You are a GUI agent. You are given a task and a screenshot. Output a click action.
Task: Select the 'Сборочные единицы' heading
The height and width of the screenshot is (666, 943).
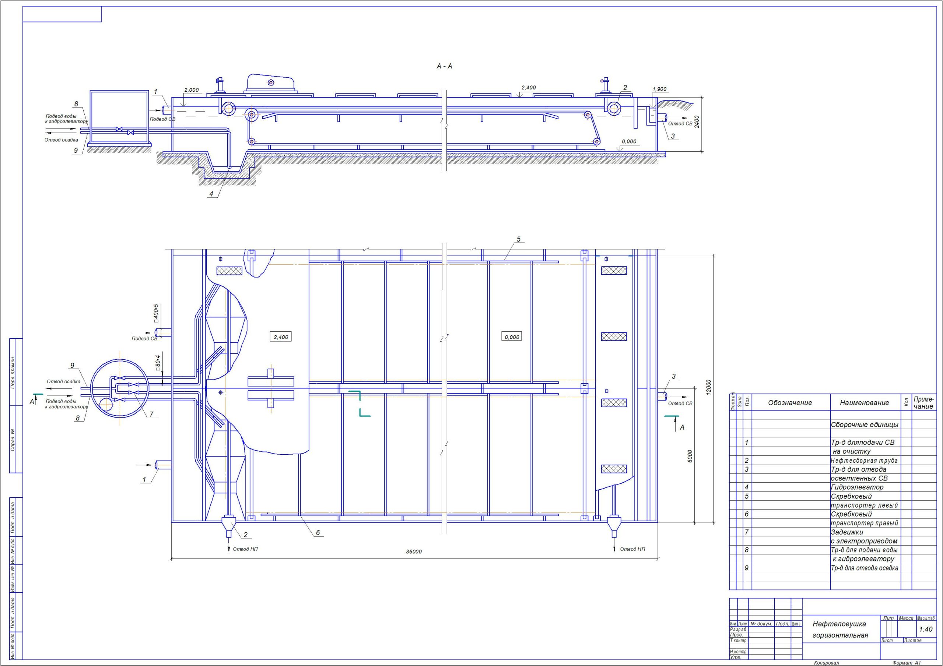click(865, 424)
